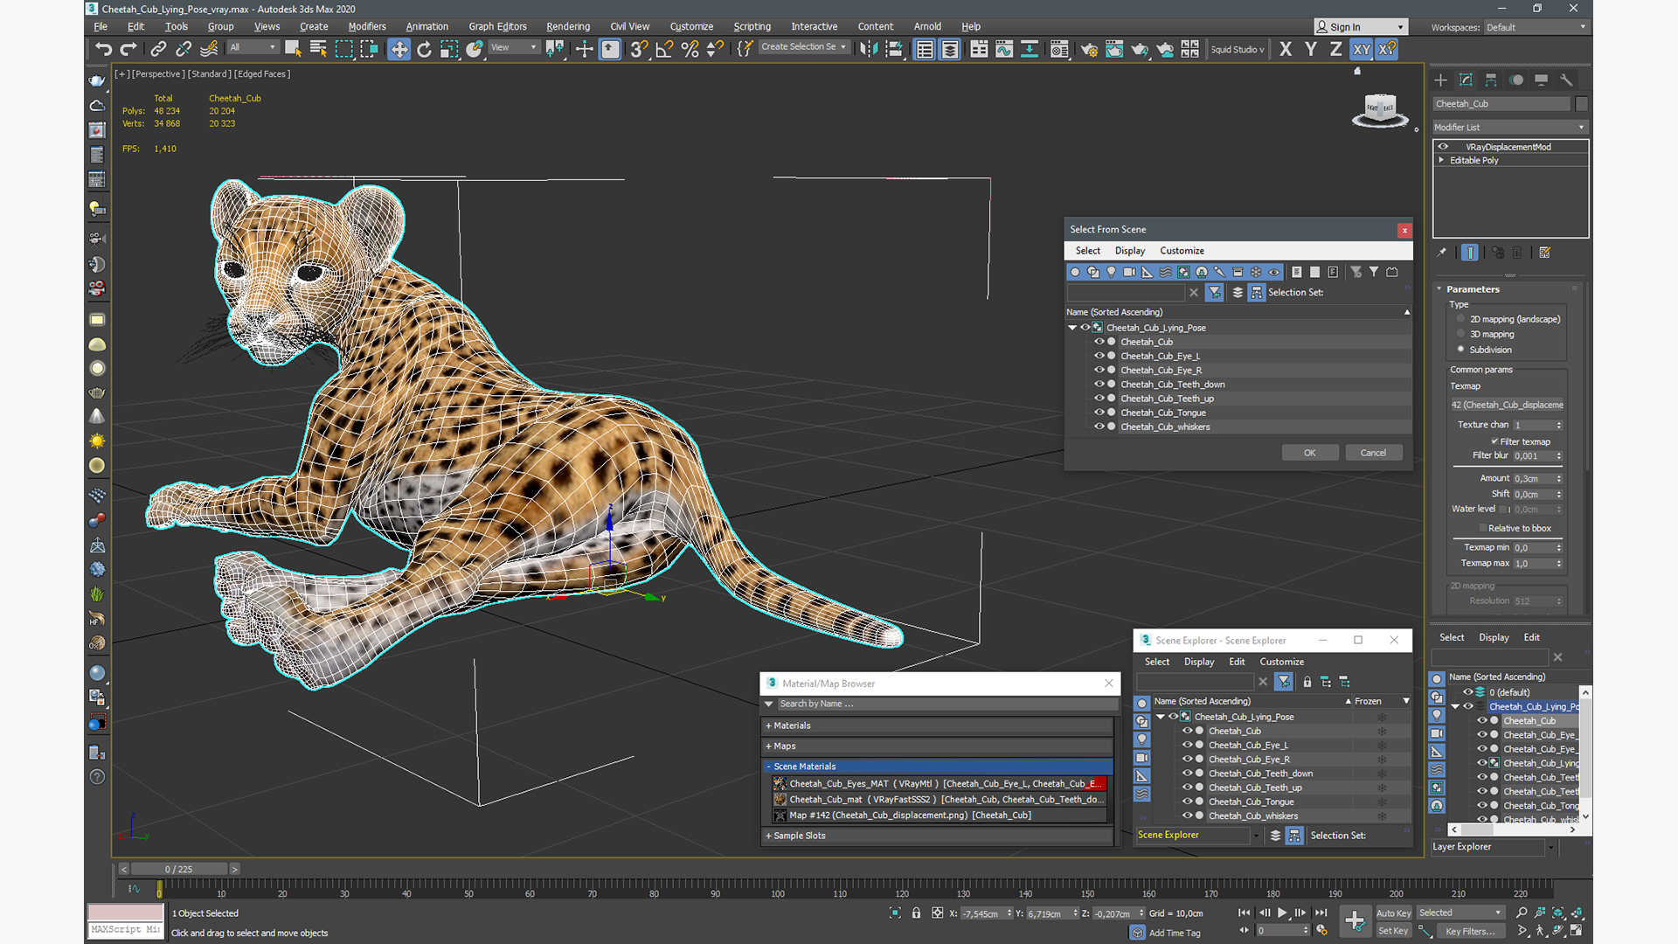Viewport: 1678px width, 944px height.
Task: Open the Render Setup teapot icon
Action: click(1089, 49)
